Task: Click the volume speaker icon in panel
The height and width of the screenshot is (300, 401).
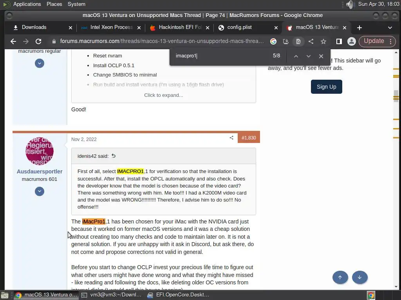Action: click(x=350, y=4)
